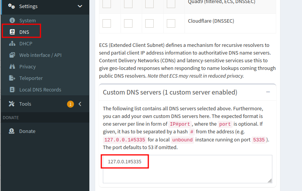Click the Local DNS Records icon
This screenshot has width=302, height=191.
pyautogui.click(x=12, y=90)
